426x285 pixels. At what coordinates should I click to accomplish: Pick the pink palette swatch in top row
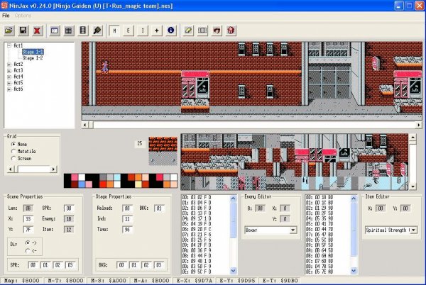[x=75, y=177]
